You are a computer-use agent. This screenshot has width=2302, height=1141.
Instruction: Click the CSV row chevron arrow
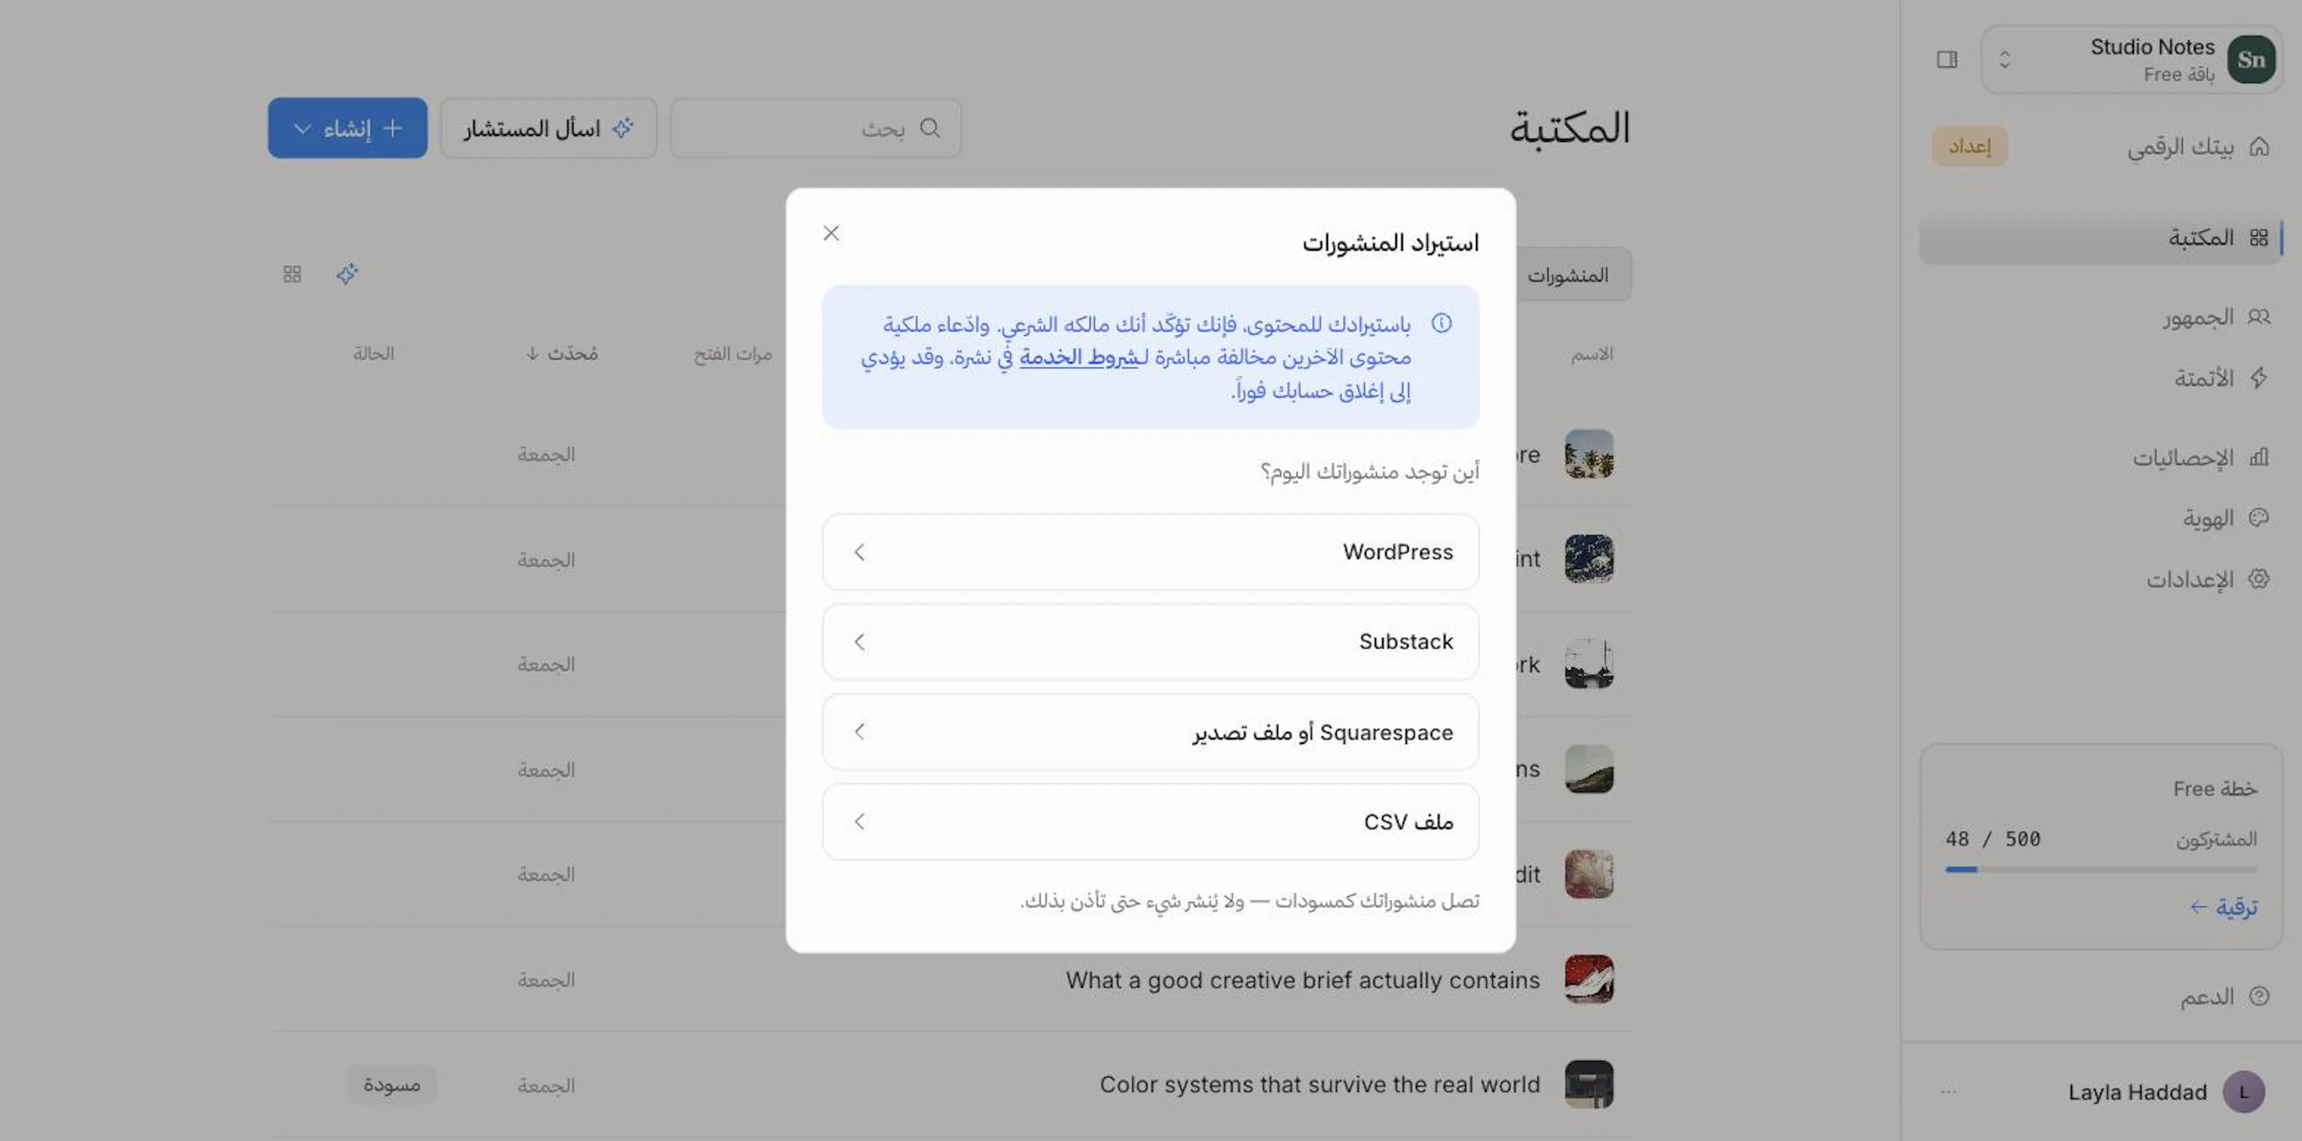tap(860, 821)
